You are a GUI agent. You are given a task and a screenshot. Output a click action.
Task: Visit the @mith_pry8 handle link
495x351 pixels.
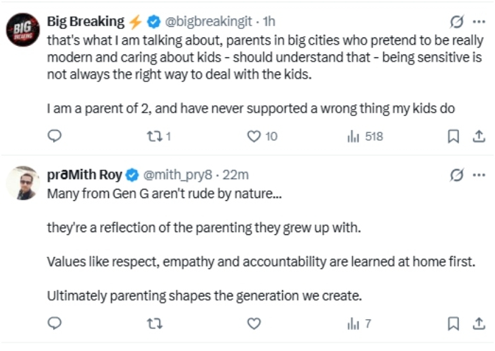pyautogui.click(x=177, y=175)
